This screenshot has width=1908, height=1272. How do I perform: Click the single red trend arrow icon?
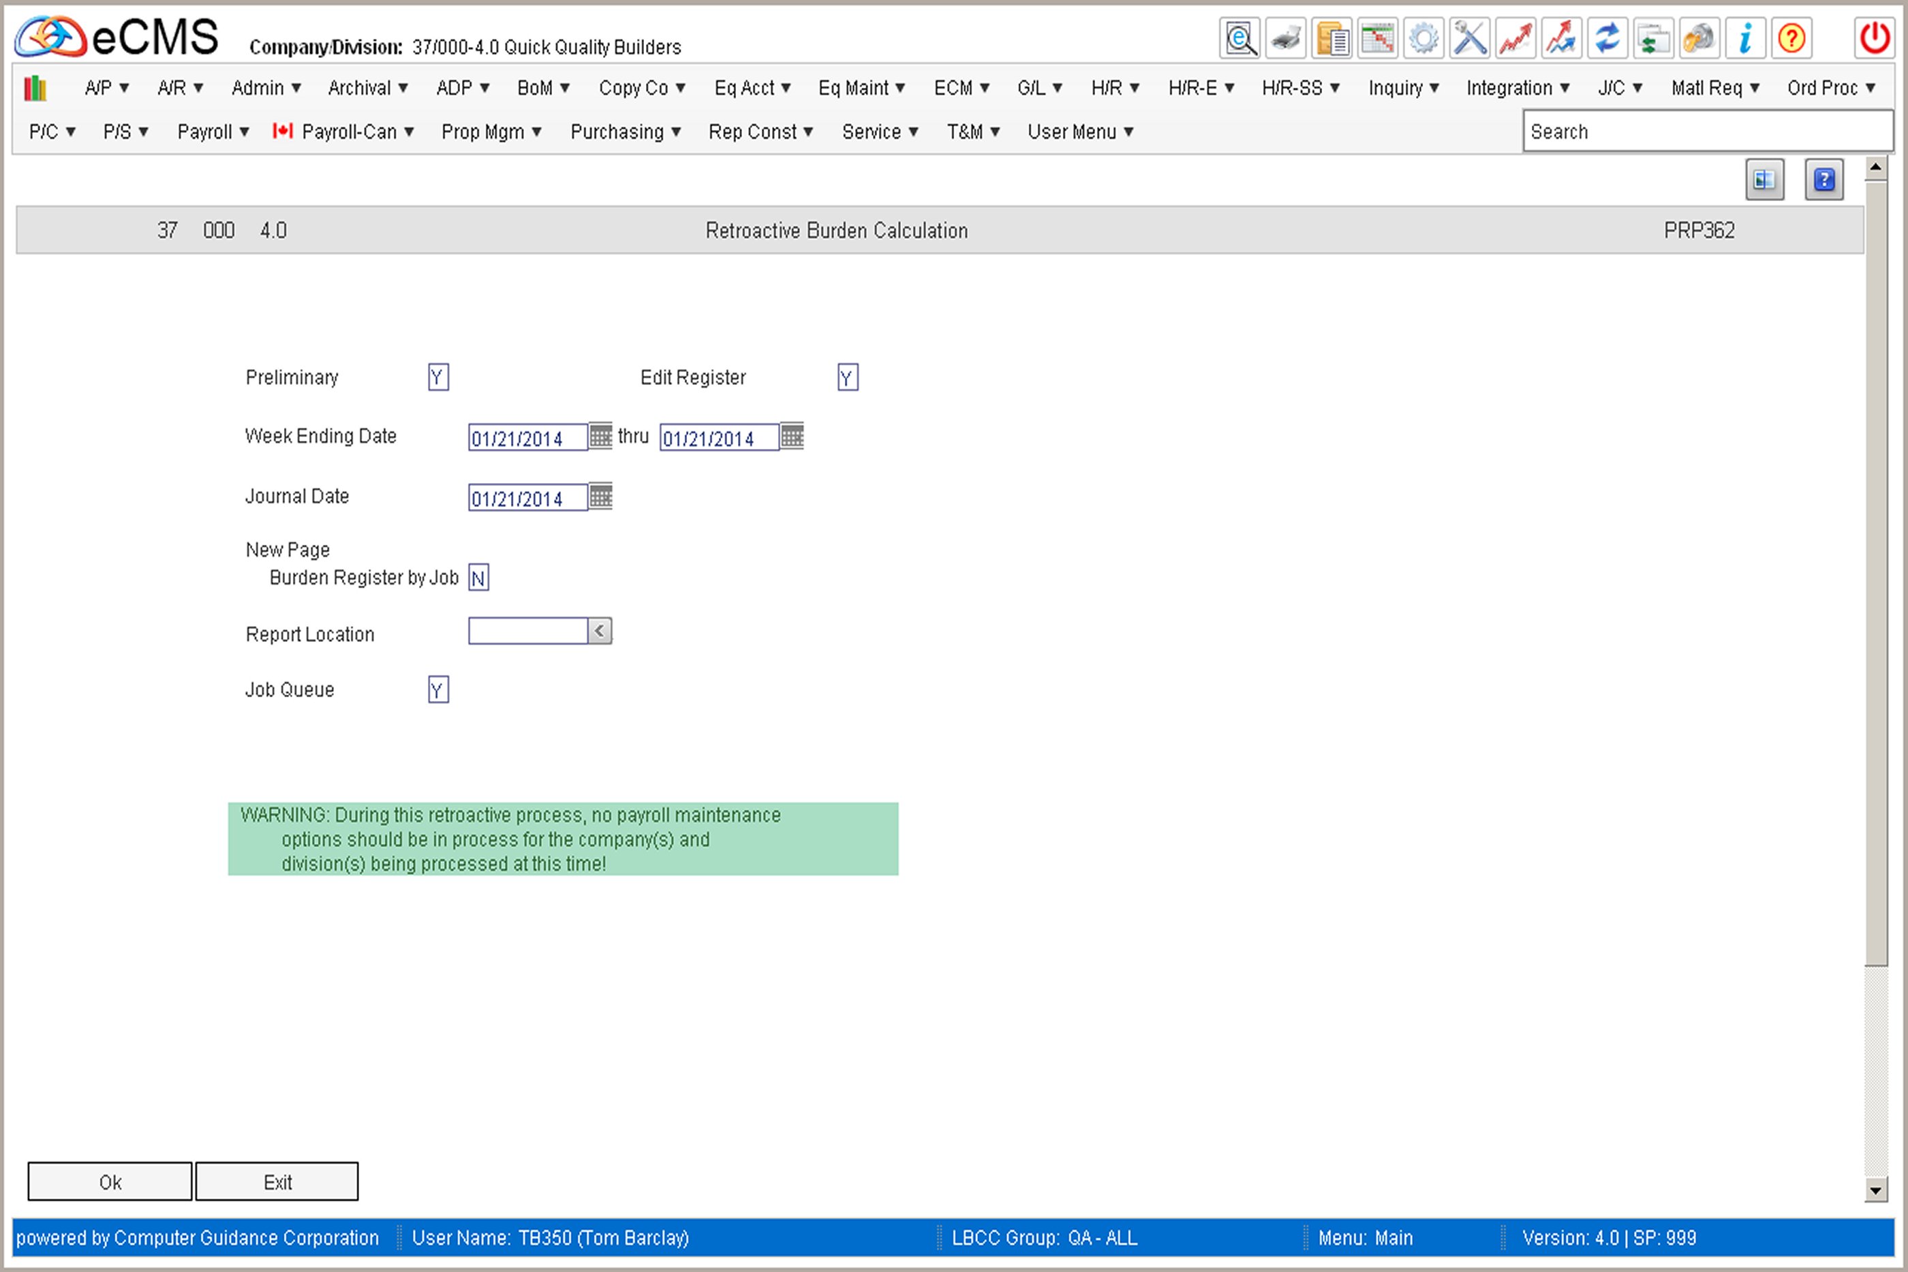tap(1515, 38)
